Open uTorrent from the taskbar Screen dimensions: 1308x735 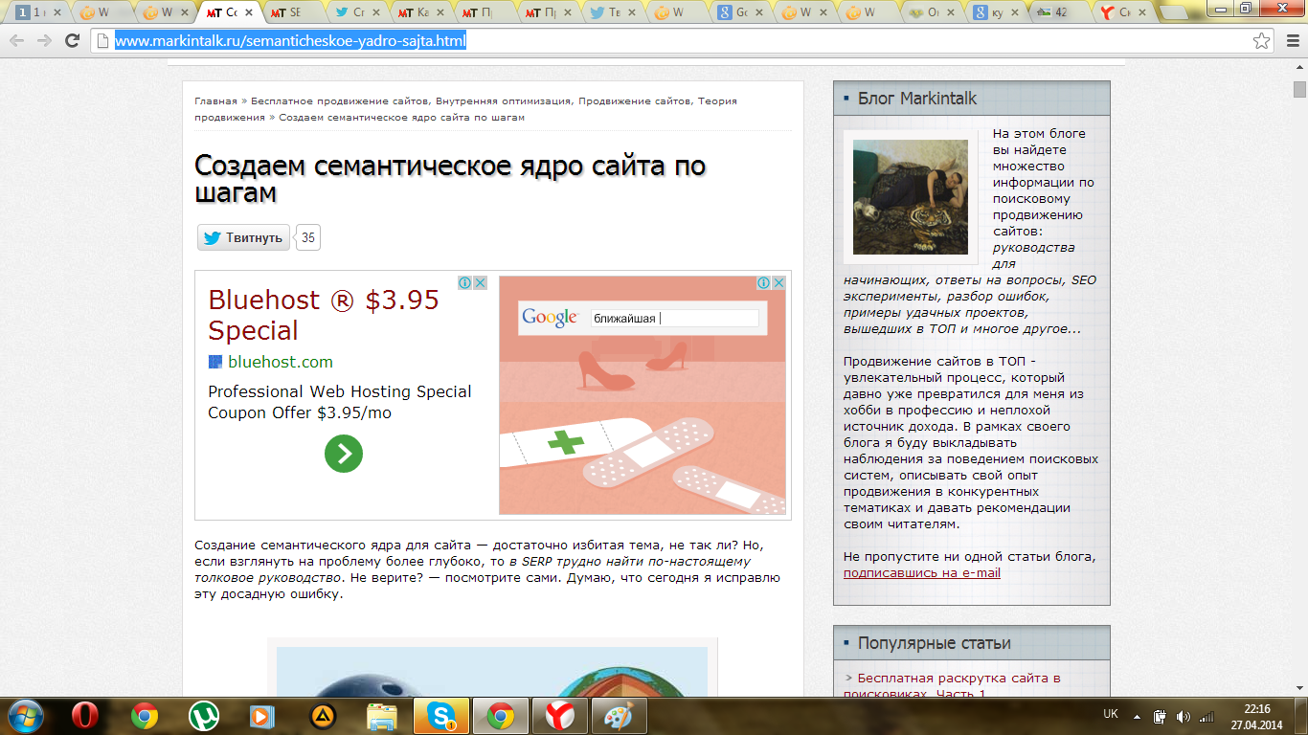[x=203, y=715]
